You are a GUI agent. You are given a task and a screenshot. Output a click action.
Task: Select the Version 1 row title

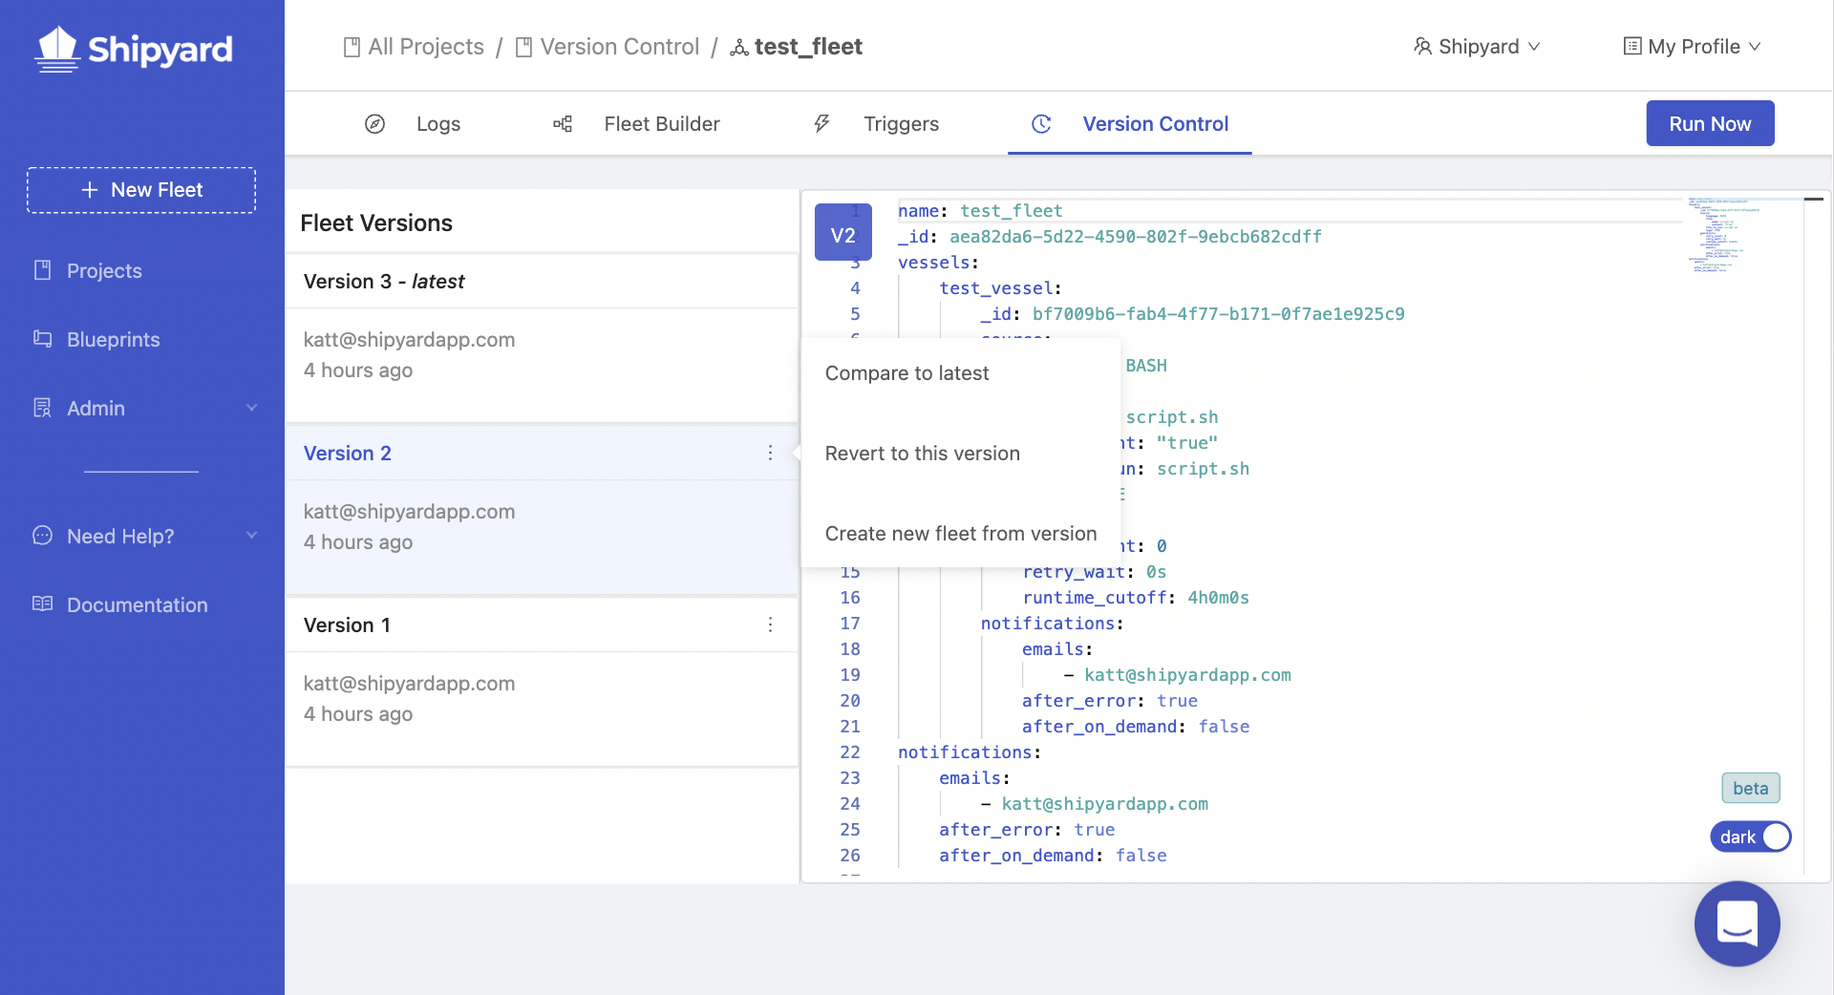coord(347,625)
